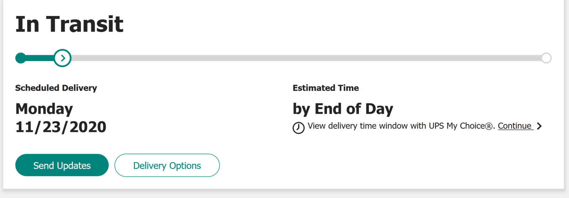Click the Scheduled Delivery label
Image resolution: width=569 pixels, height=198 pixels.
tap(56, 88)
